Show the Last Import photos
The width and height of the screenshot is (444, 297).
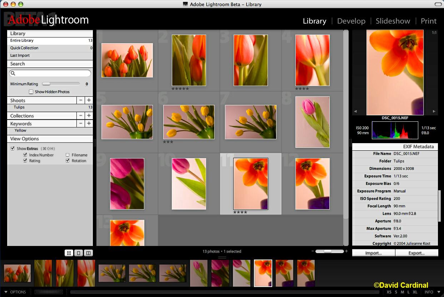coord(50,56)
